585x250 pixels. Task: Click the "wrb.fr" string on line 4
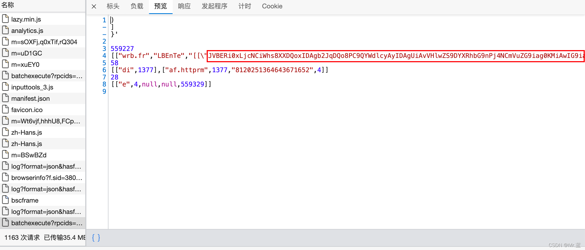pyautogui.click(x=134, y=56)
